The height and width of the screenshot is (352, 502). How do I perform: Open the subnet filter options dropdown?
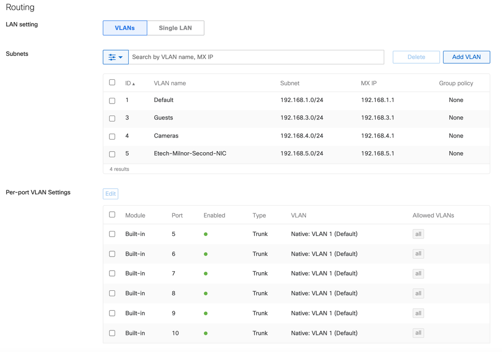pyautogui.click(x=116, y=57)
